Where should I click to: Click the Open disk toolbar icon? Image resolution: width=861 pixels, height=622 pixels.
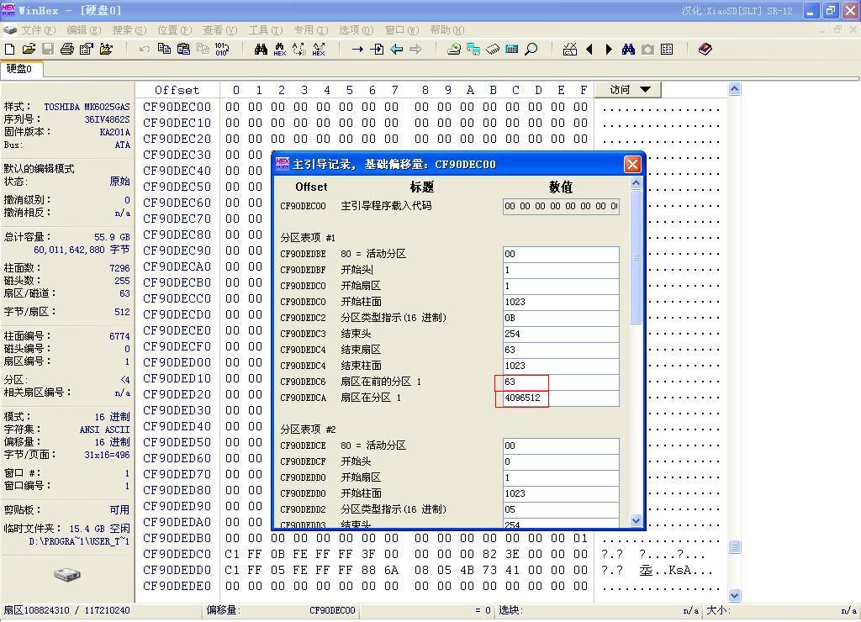pos(454,50)
